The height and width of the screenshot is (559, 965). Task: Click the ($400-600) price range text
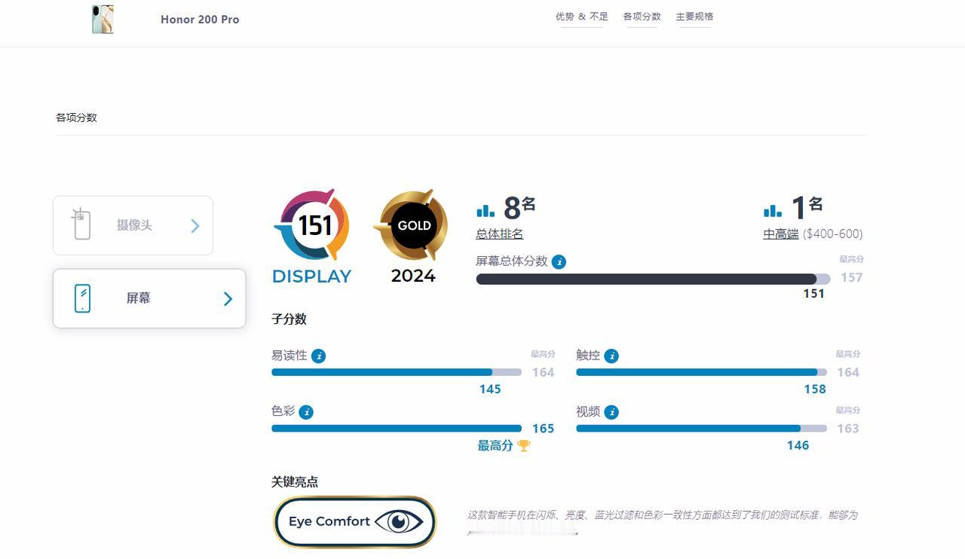[x=832, y=234]
